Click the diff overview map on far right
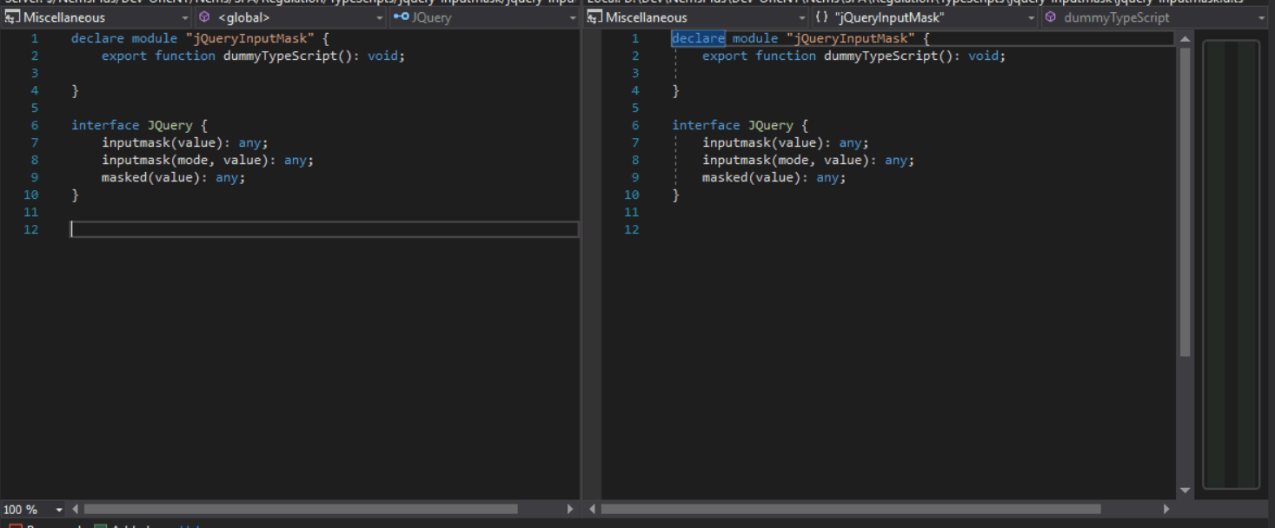1275x528 pixels. coord(1231,261)
